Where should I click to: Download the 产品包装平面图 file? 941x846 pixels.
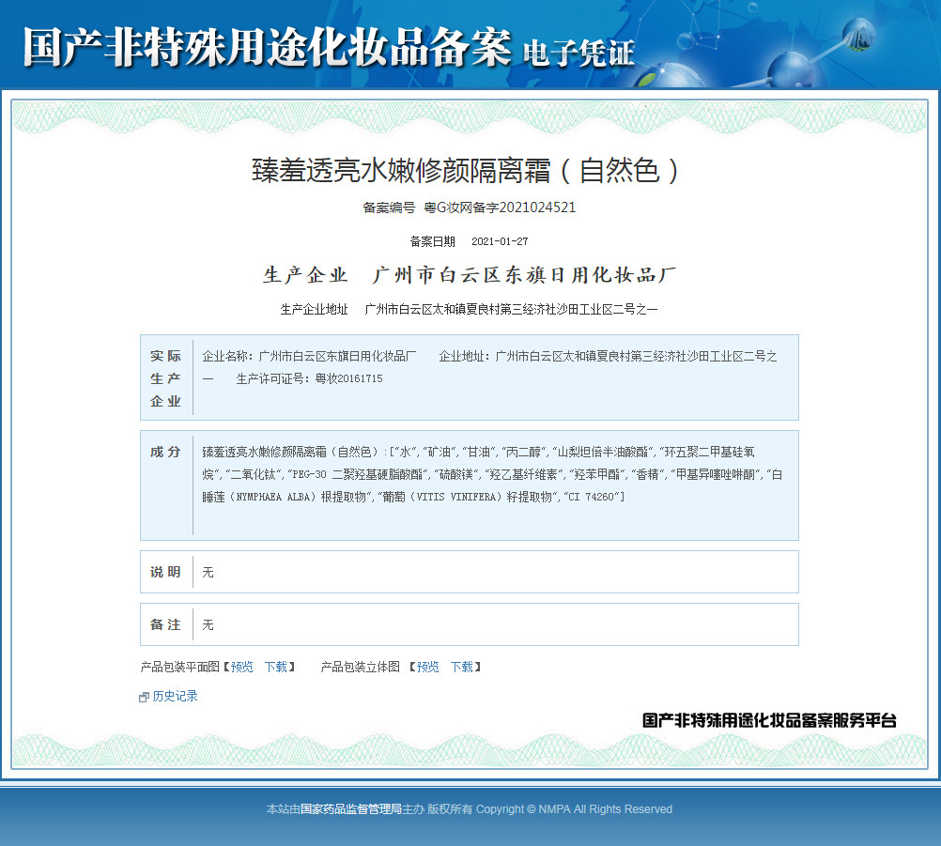276,667
